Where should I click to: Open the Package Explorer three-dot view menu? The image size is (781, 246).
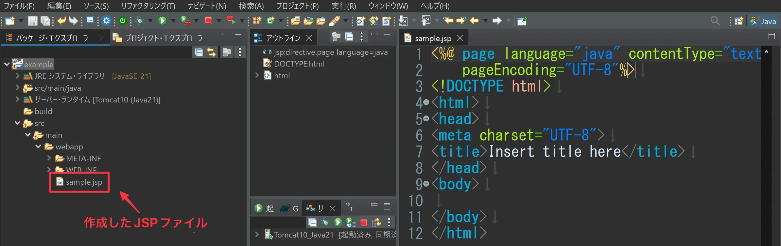[240, 52]
